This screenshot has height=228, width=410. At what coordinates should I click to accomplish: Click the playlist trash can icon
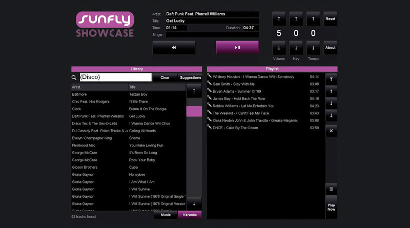[x=331, y=189]
